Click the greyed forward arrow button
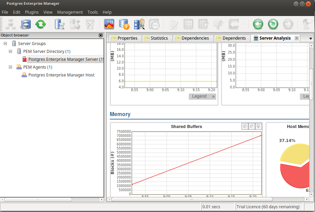This screenshot has height=212, width=315. tap(288, 24)
